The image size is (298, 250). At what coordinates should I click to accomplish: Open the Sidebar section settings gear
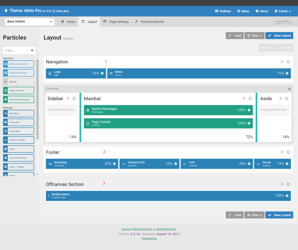coord(74,99)
